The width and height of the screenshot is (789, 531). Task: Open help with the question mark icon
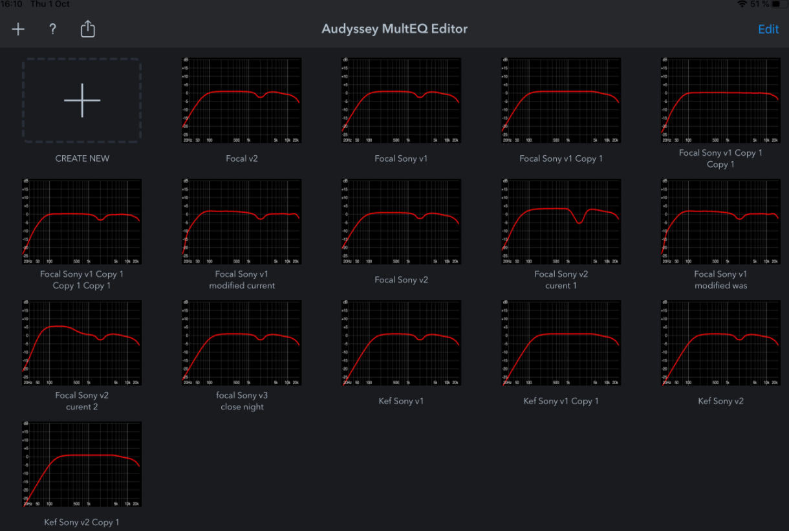pyautogui.click(x=53, y=29)
